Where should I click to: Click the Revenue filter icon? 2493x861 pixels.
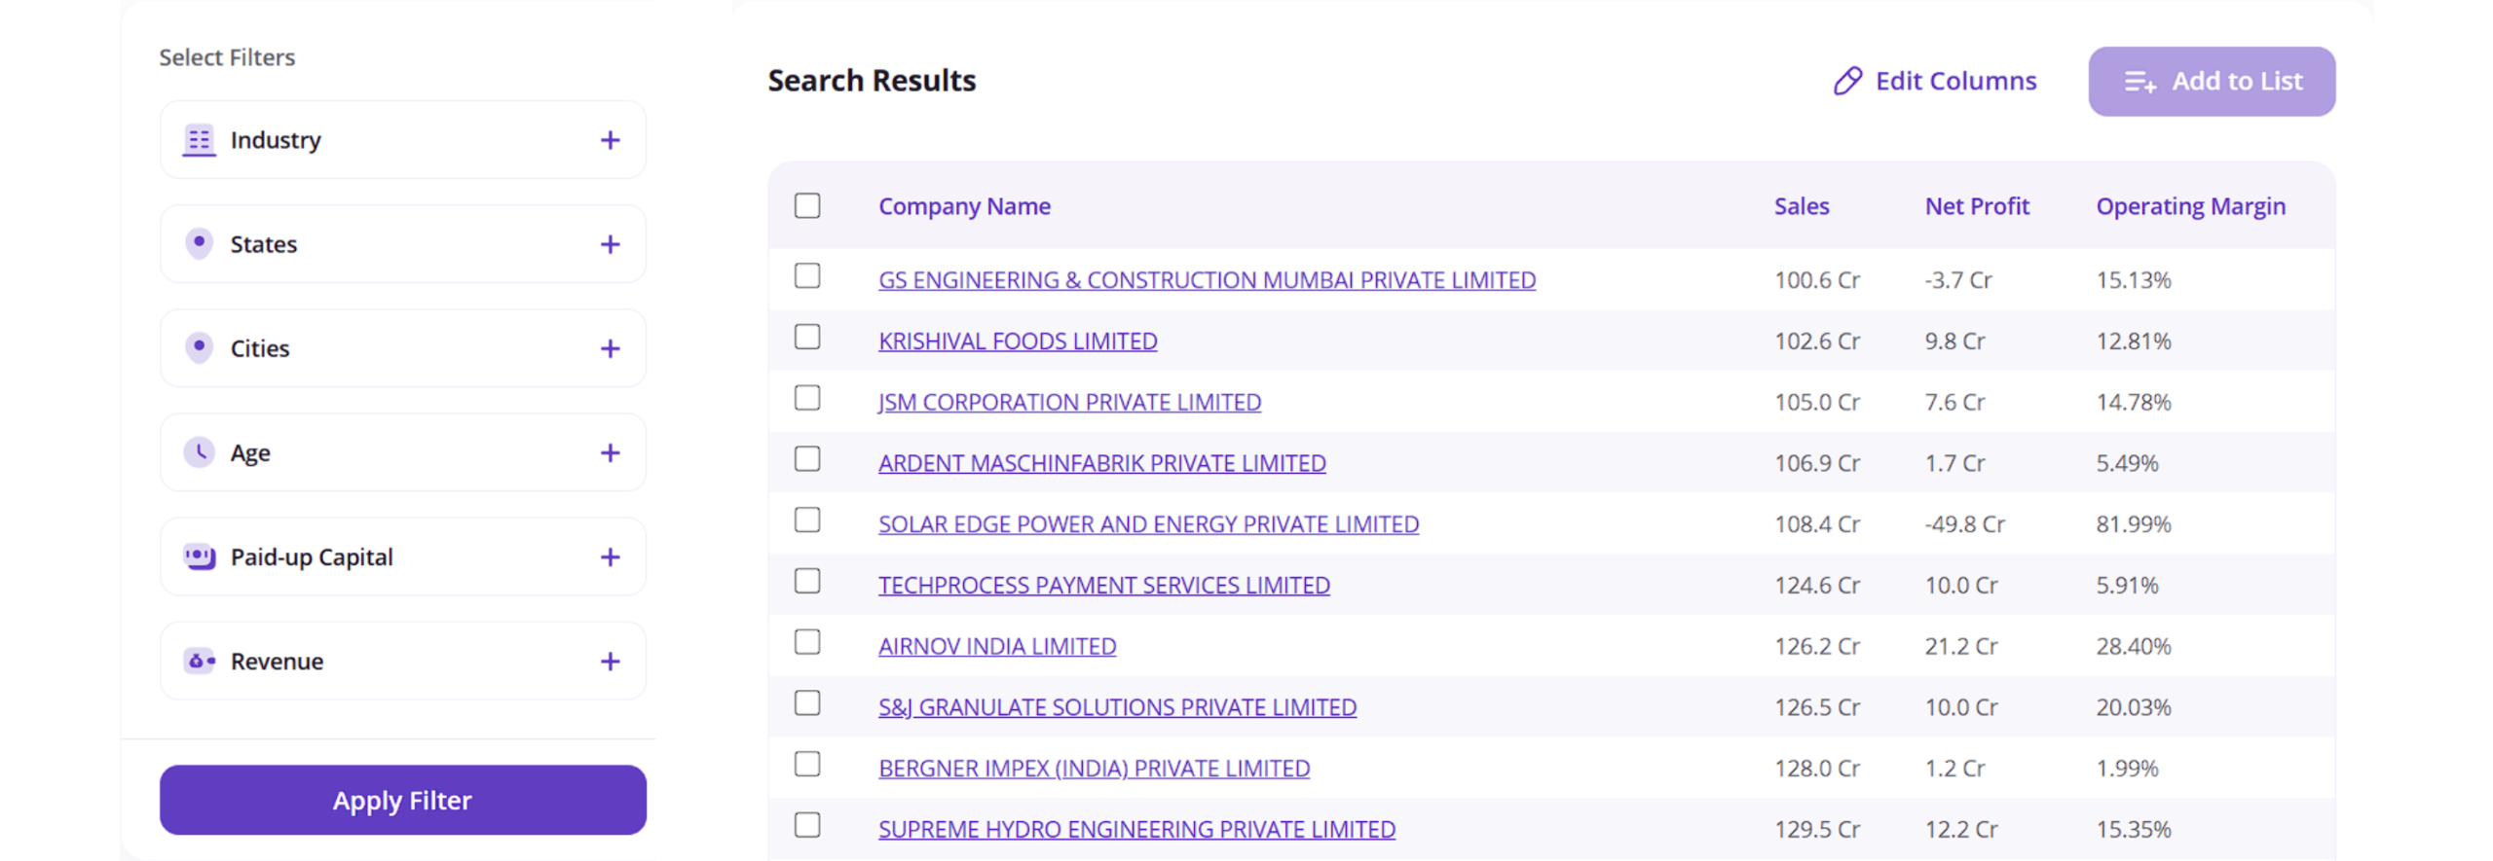[x=199, y=661]
